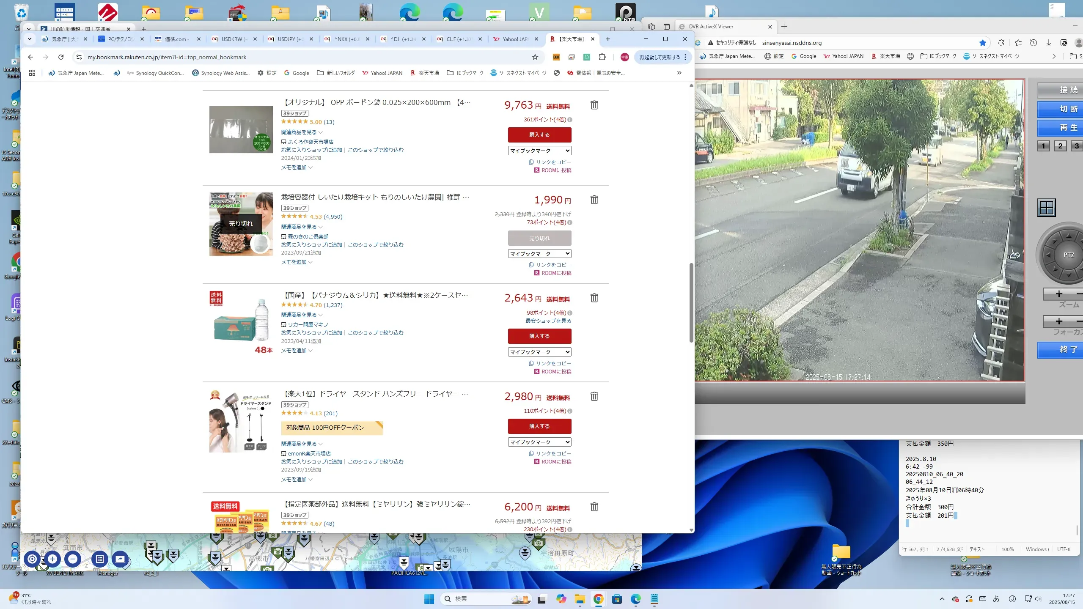
Task: Open the tab search dropdown arrow in Chrome
Action: coord(29,39)
